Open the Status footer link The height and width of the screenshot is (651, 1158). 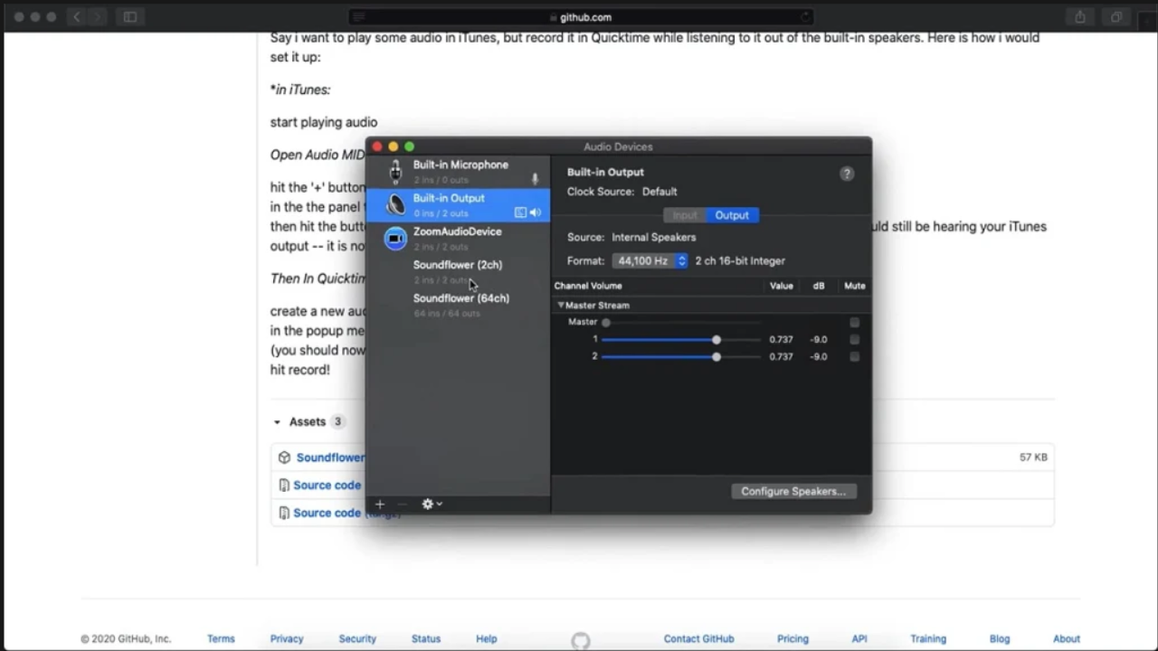pyautogui.click(x=426, y=638)
